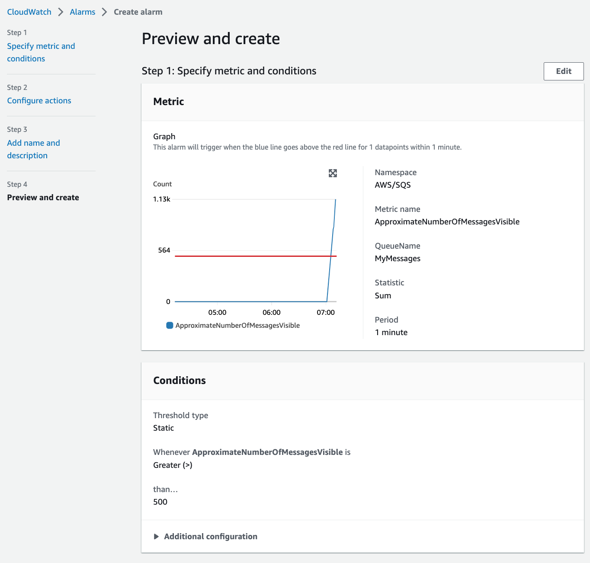Image resolution: width=590 pixels, height=563 pixels.
Task: Go to the Configure actions step
Action: point(39,100)
